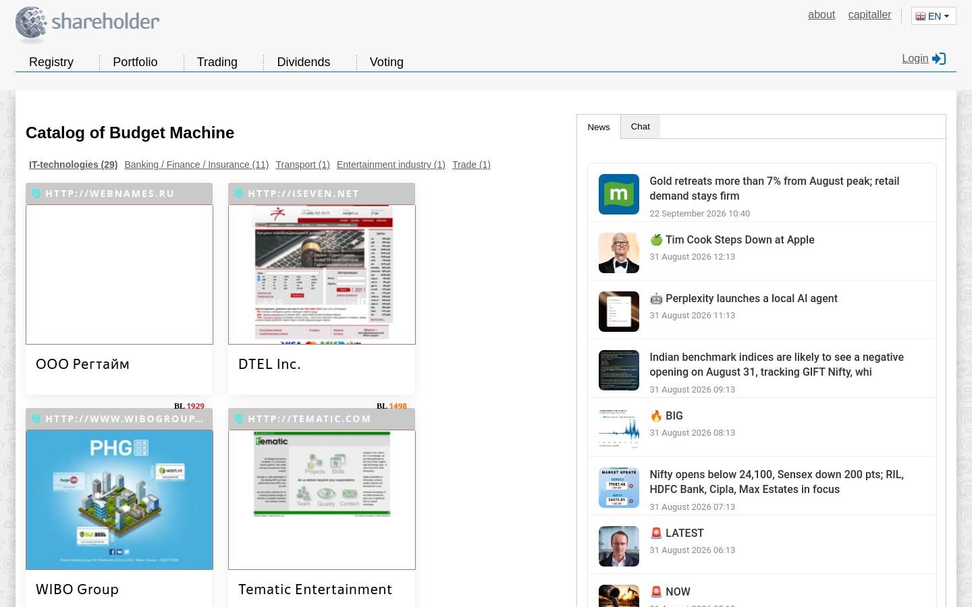The image size is (972, 607).
Task: Open the Voting menu
Action: click(x=387, y=62)
